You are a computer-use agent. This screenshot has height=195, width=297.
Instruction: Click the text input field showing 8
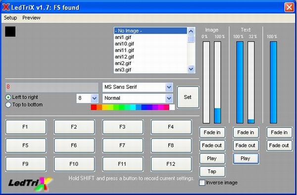52,87
